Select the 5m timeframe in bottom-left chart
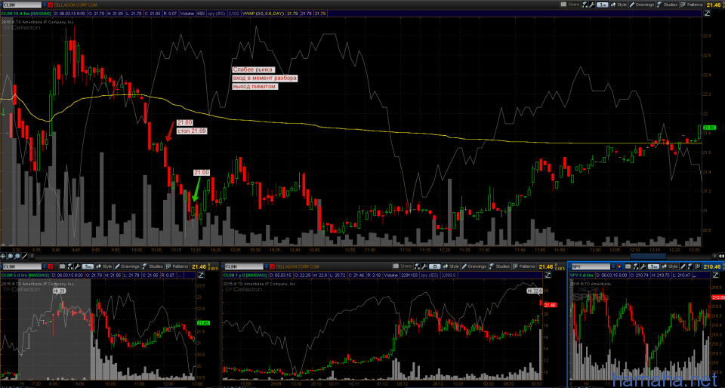 pyautogui.click(x=88, y=266)
